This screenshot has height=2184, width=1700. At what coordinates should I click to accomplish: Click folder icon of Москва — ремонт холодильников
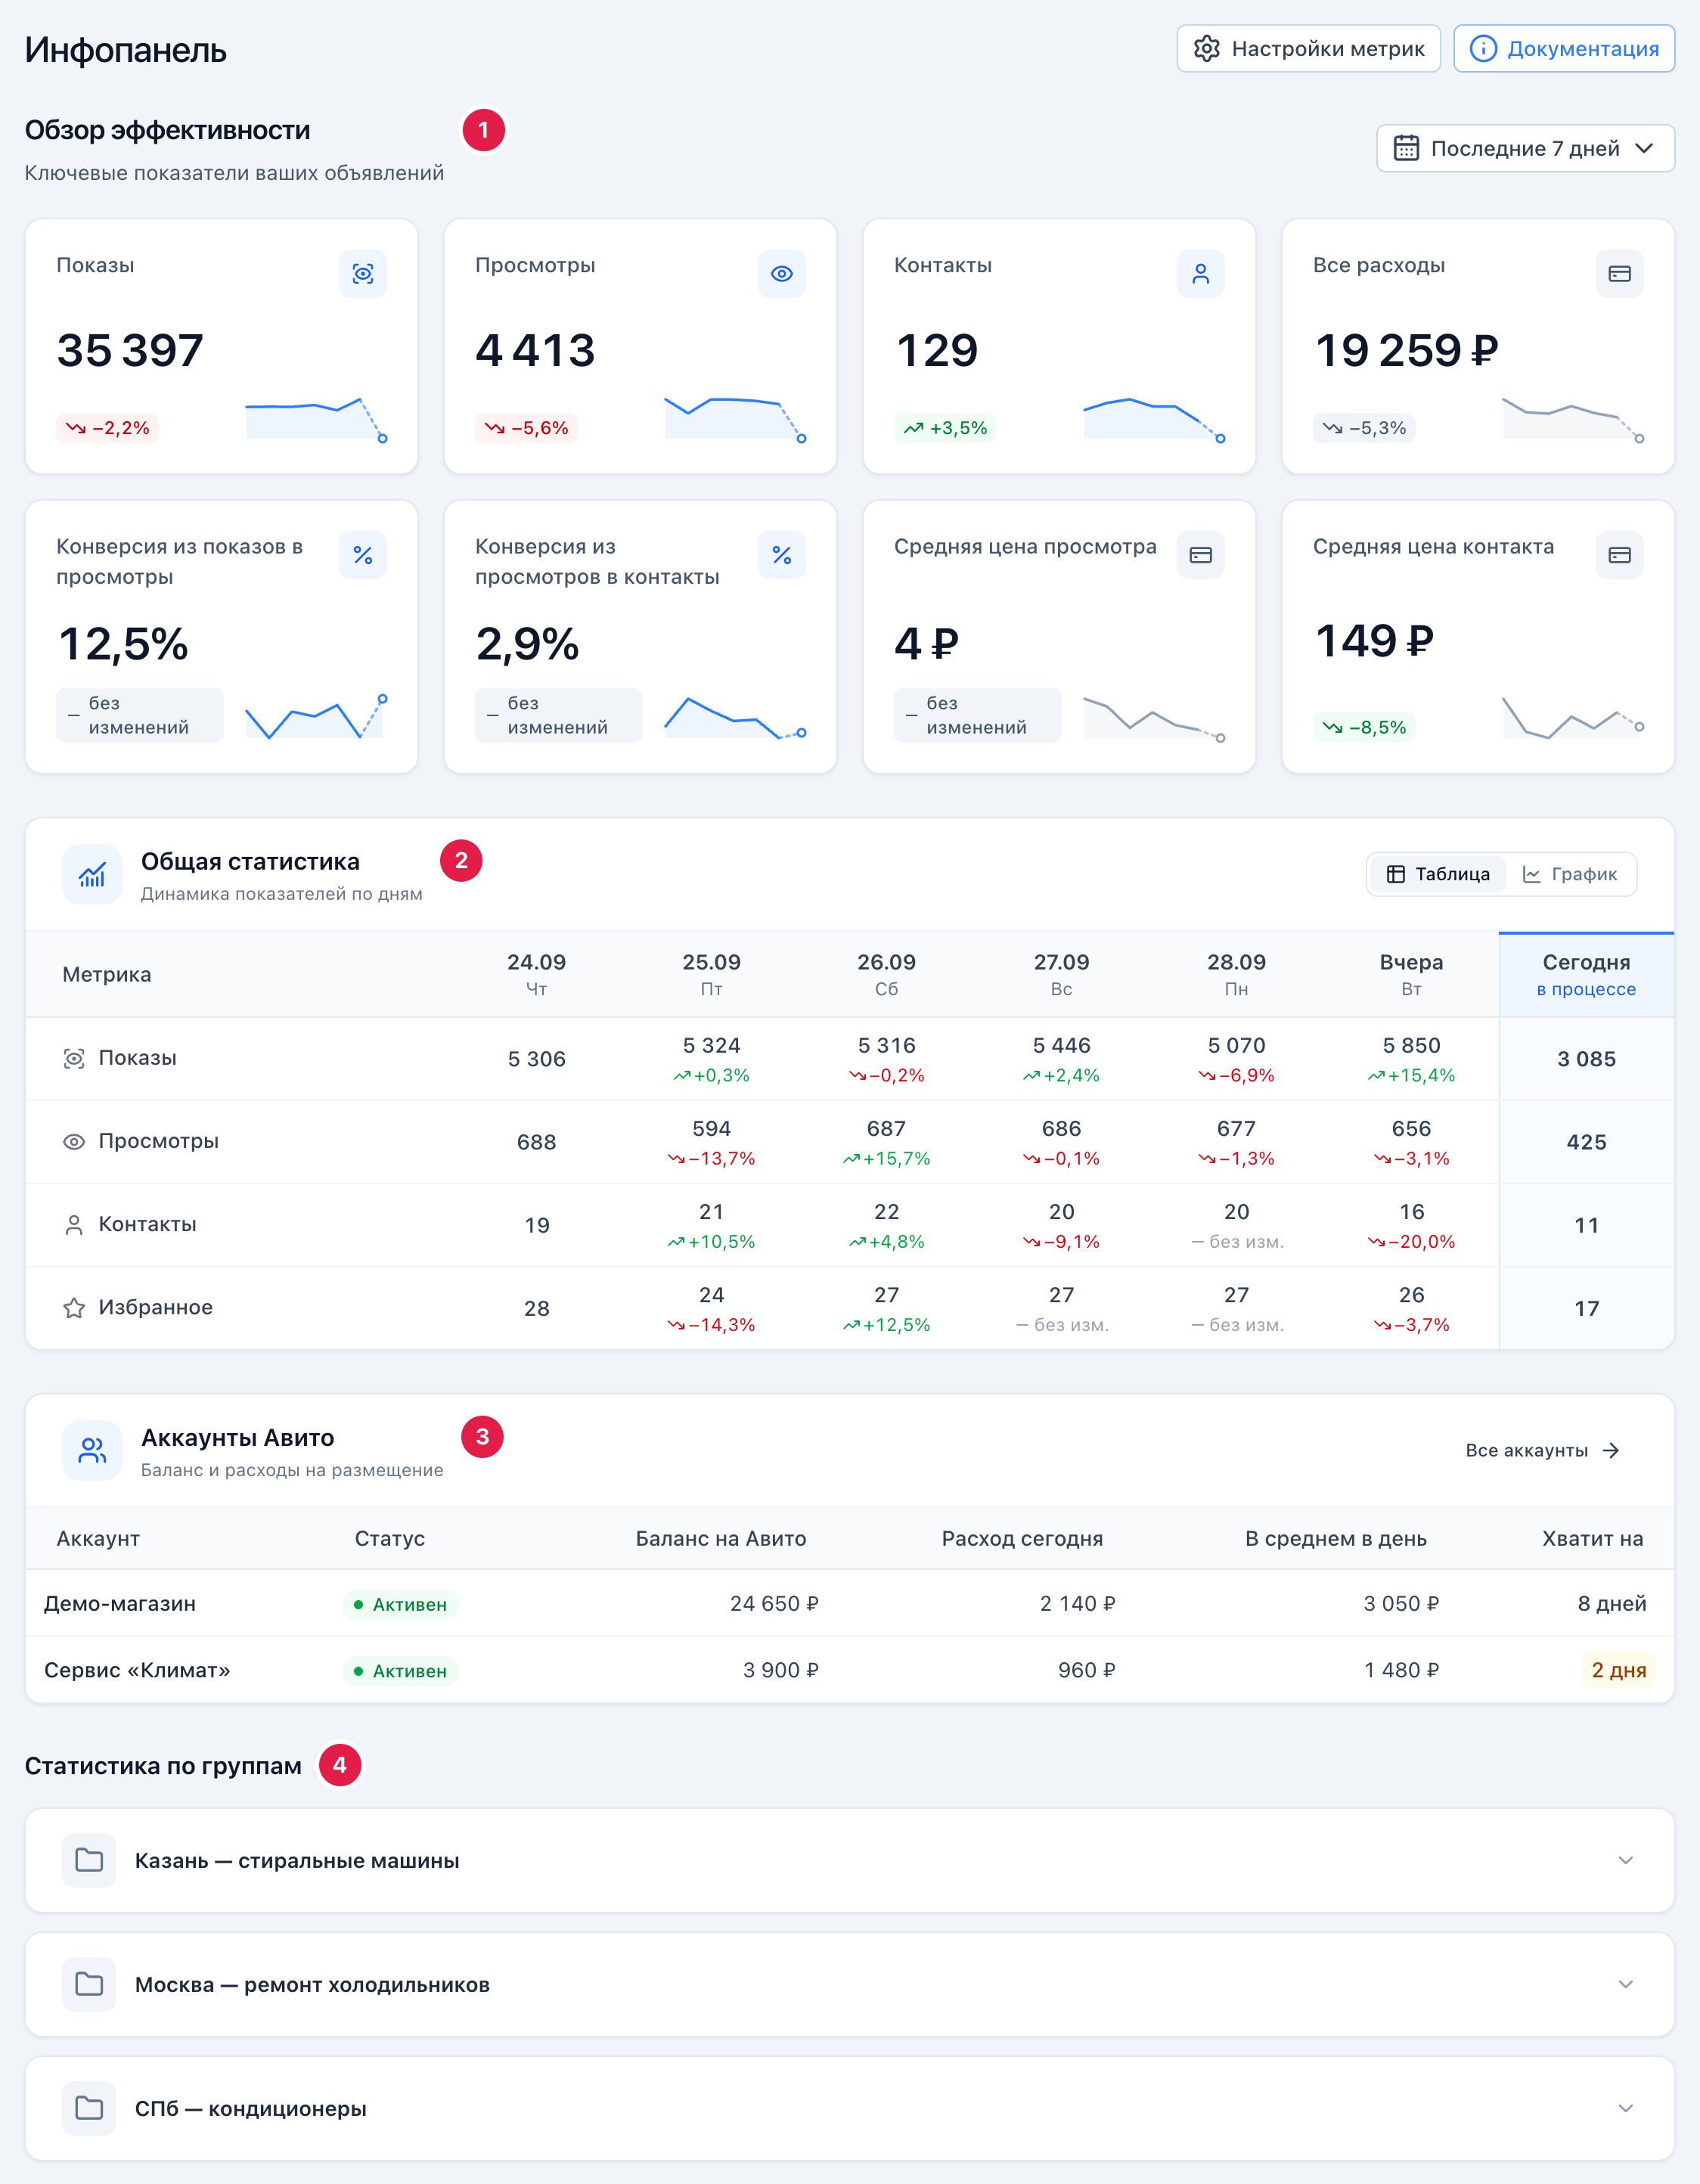pos(89,1984)
